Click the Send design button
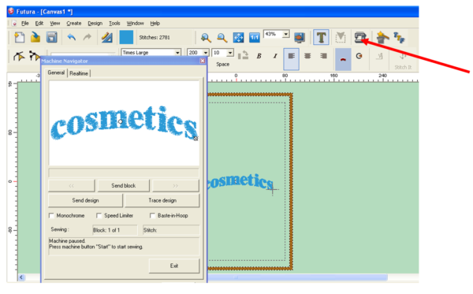 (x=85, y=200)
